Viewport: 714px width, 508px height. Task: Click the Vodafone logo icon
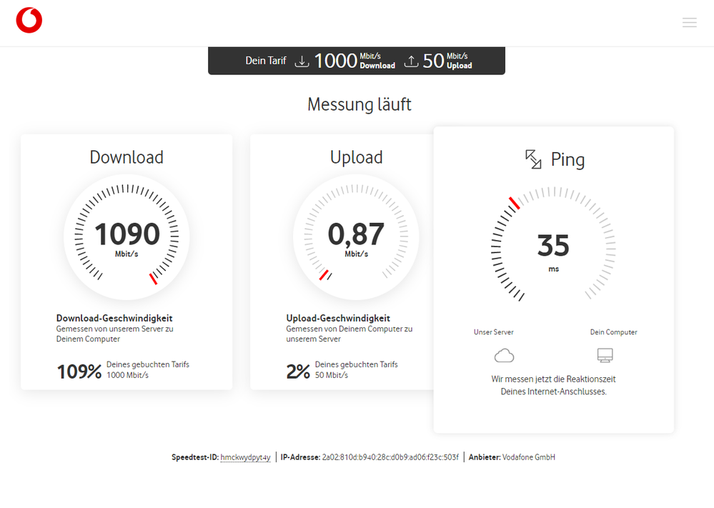pos(29,20)
